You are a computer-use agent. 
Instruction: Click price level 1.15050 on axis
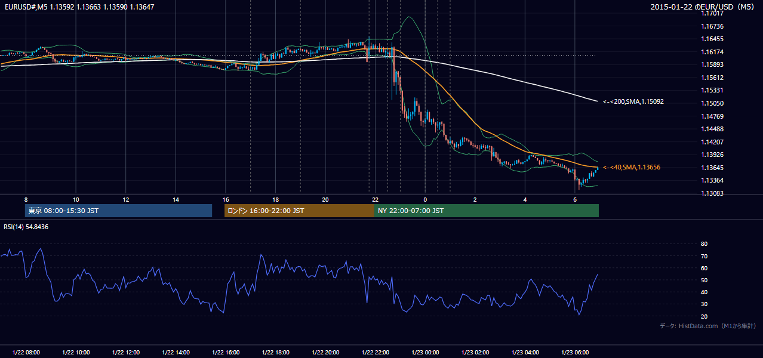point(712,103)
